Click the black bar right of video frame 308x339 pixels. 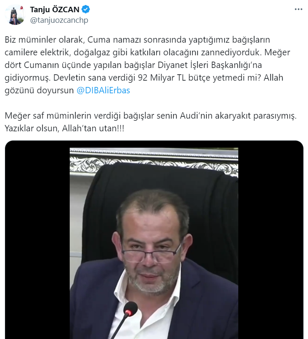270,240
